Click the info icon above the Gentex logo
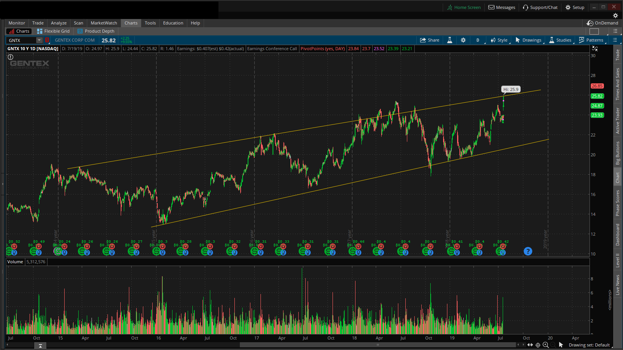623x350 pixels. pyautogui.click(x=11, y=57)
